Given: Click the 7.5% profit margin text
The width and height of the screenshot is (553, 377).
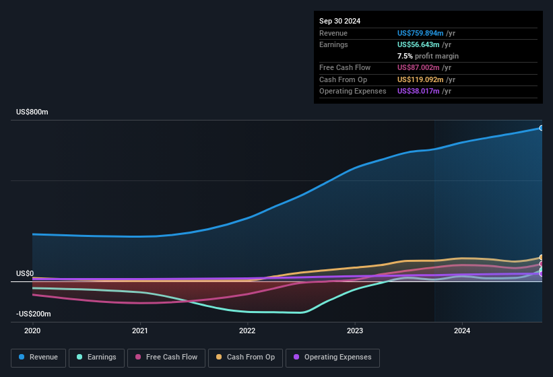Looking at the screenshot, I should [428, 56].
